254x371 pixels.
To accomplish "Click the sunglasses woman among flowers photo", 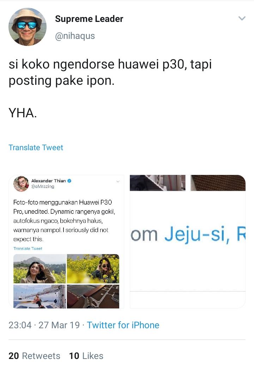I will tap(93, 269).
